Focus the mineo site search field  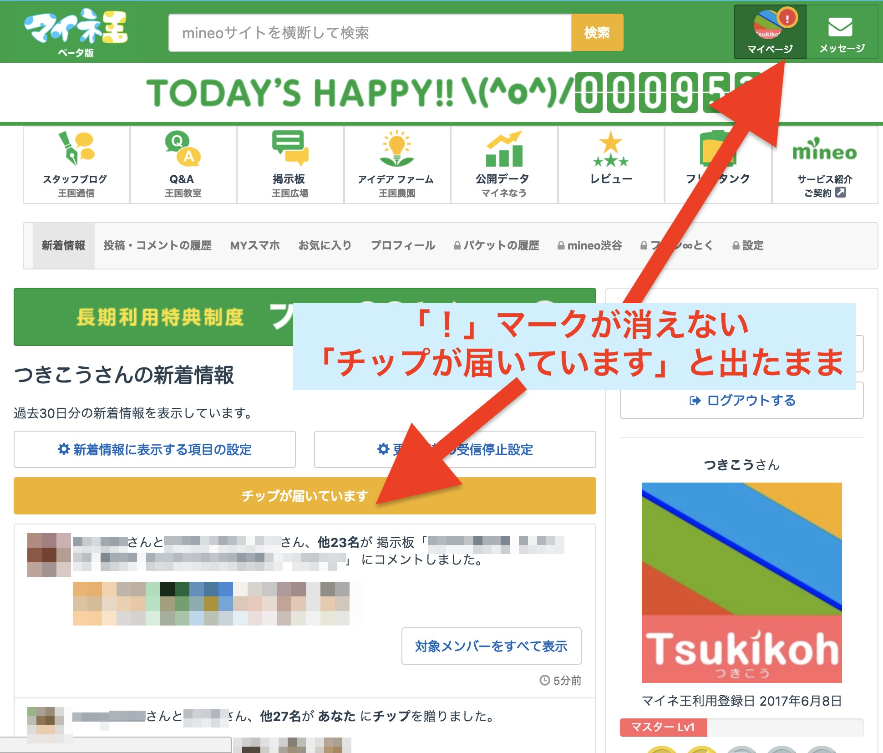(x=369, y=33)
